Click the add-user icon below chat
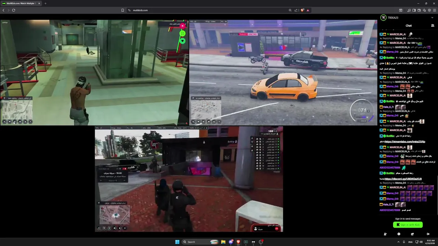The height and width of the screenshot is (246, 438). pyautogui.click(x=385, y=234)
